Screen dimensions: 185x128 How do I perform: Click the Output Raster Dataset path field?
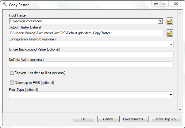click(x=86, y=33)
